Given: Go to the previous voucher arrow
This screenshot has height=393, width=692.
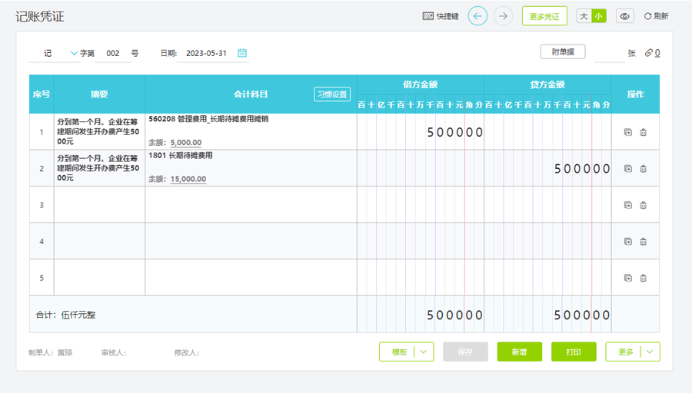Looking at the screenshot, I should click(477, 16).
